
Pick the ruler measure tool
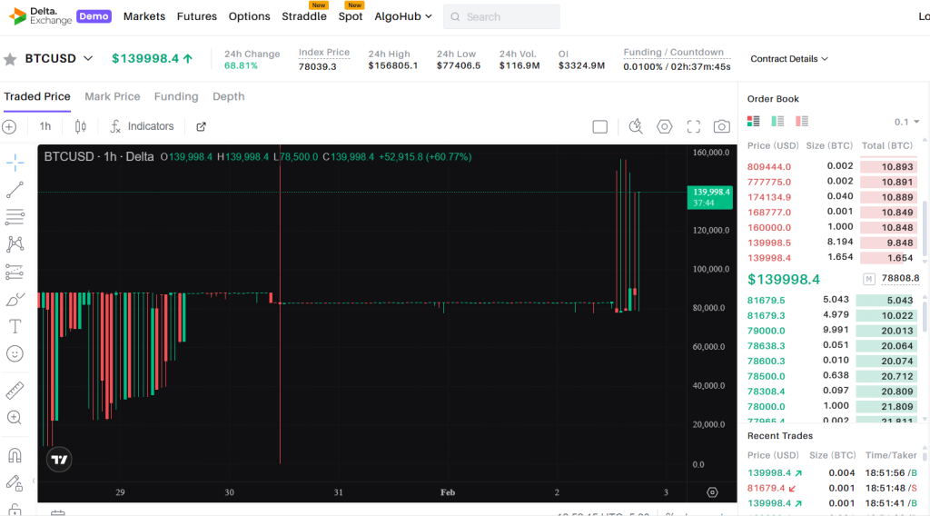(x=15, y=391)
